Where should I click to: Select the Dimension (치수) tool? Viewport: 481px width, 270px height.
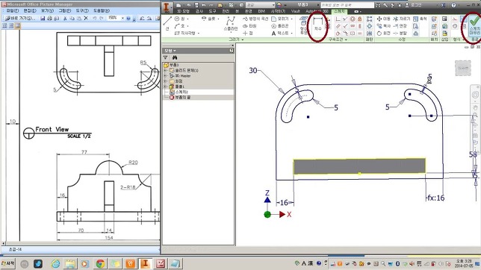tap(317, 24)
